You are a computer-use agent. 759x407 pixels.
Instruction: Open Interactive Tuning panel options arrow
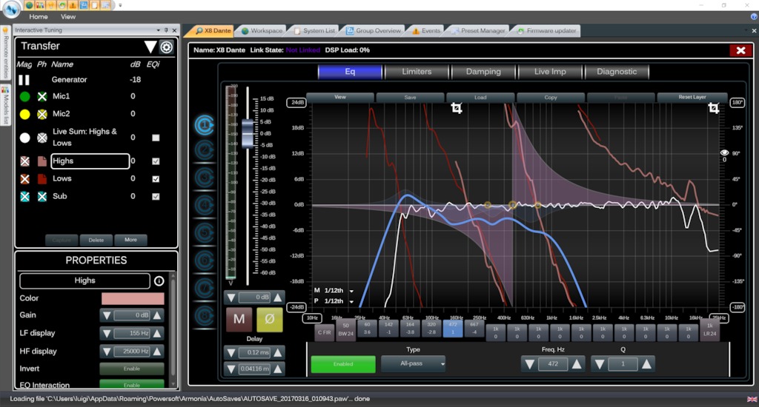pos(159,30)
